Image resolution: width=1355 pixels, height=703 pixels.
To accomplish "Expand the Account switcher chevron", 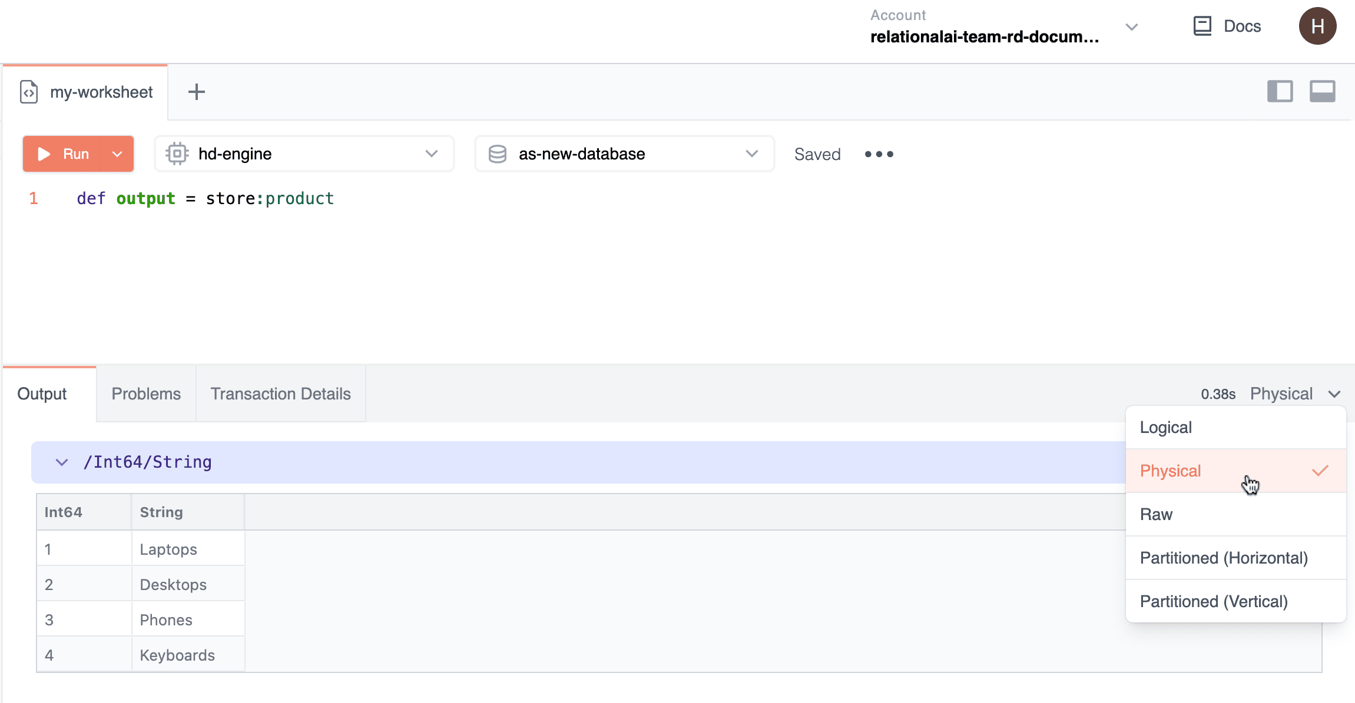I will pos(1131,27).
